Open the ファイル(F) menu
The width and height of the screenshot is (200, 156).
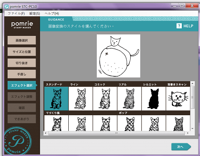pos(16,14)
